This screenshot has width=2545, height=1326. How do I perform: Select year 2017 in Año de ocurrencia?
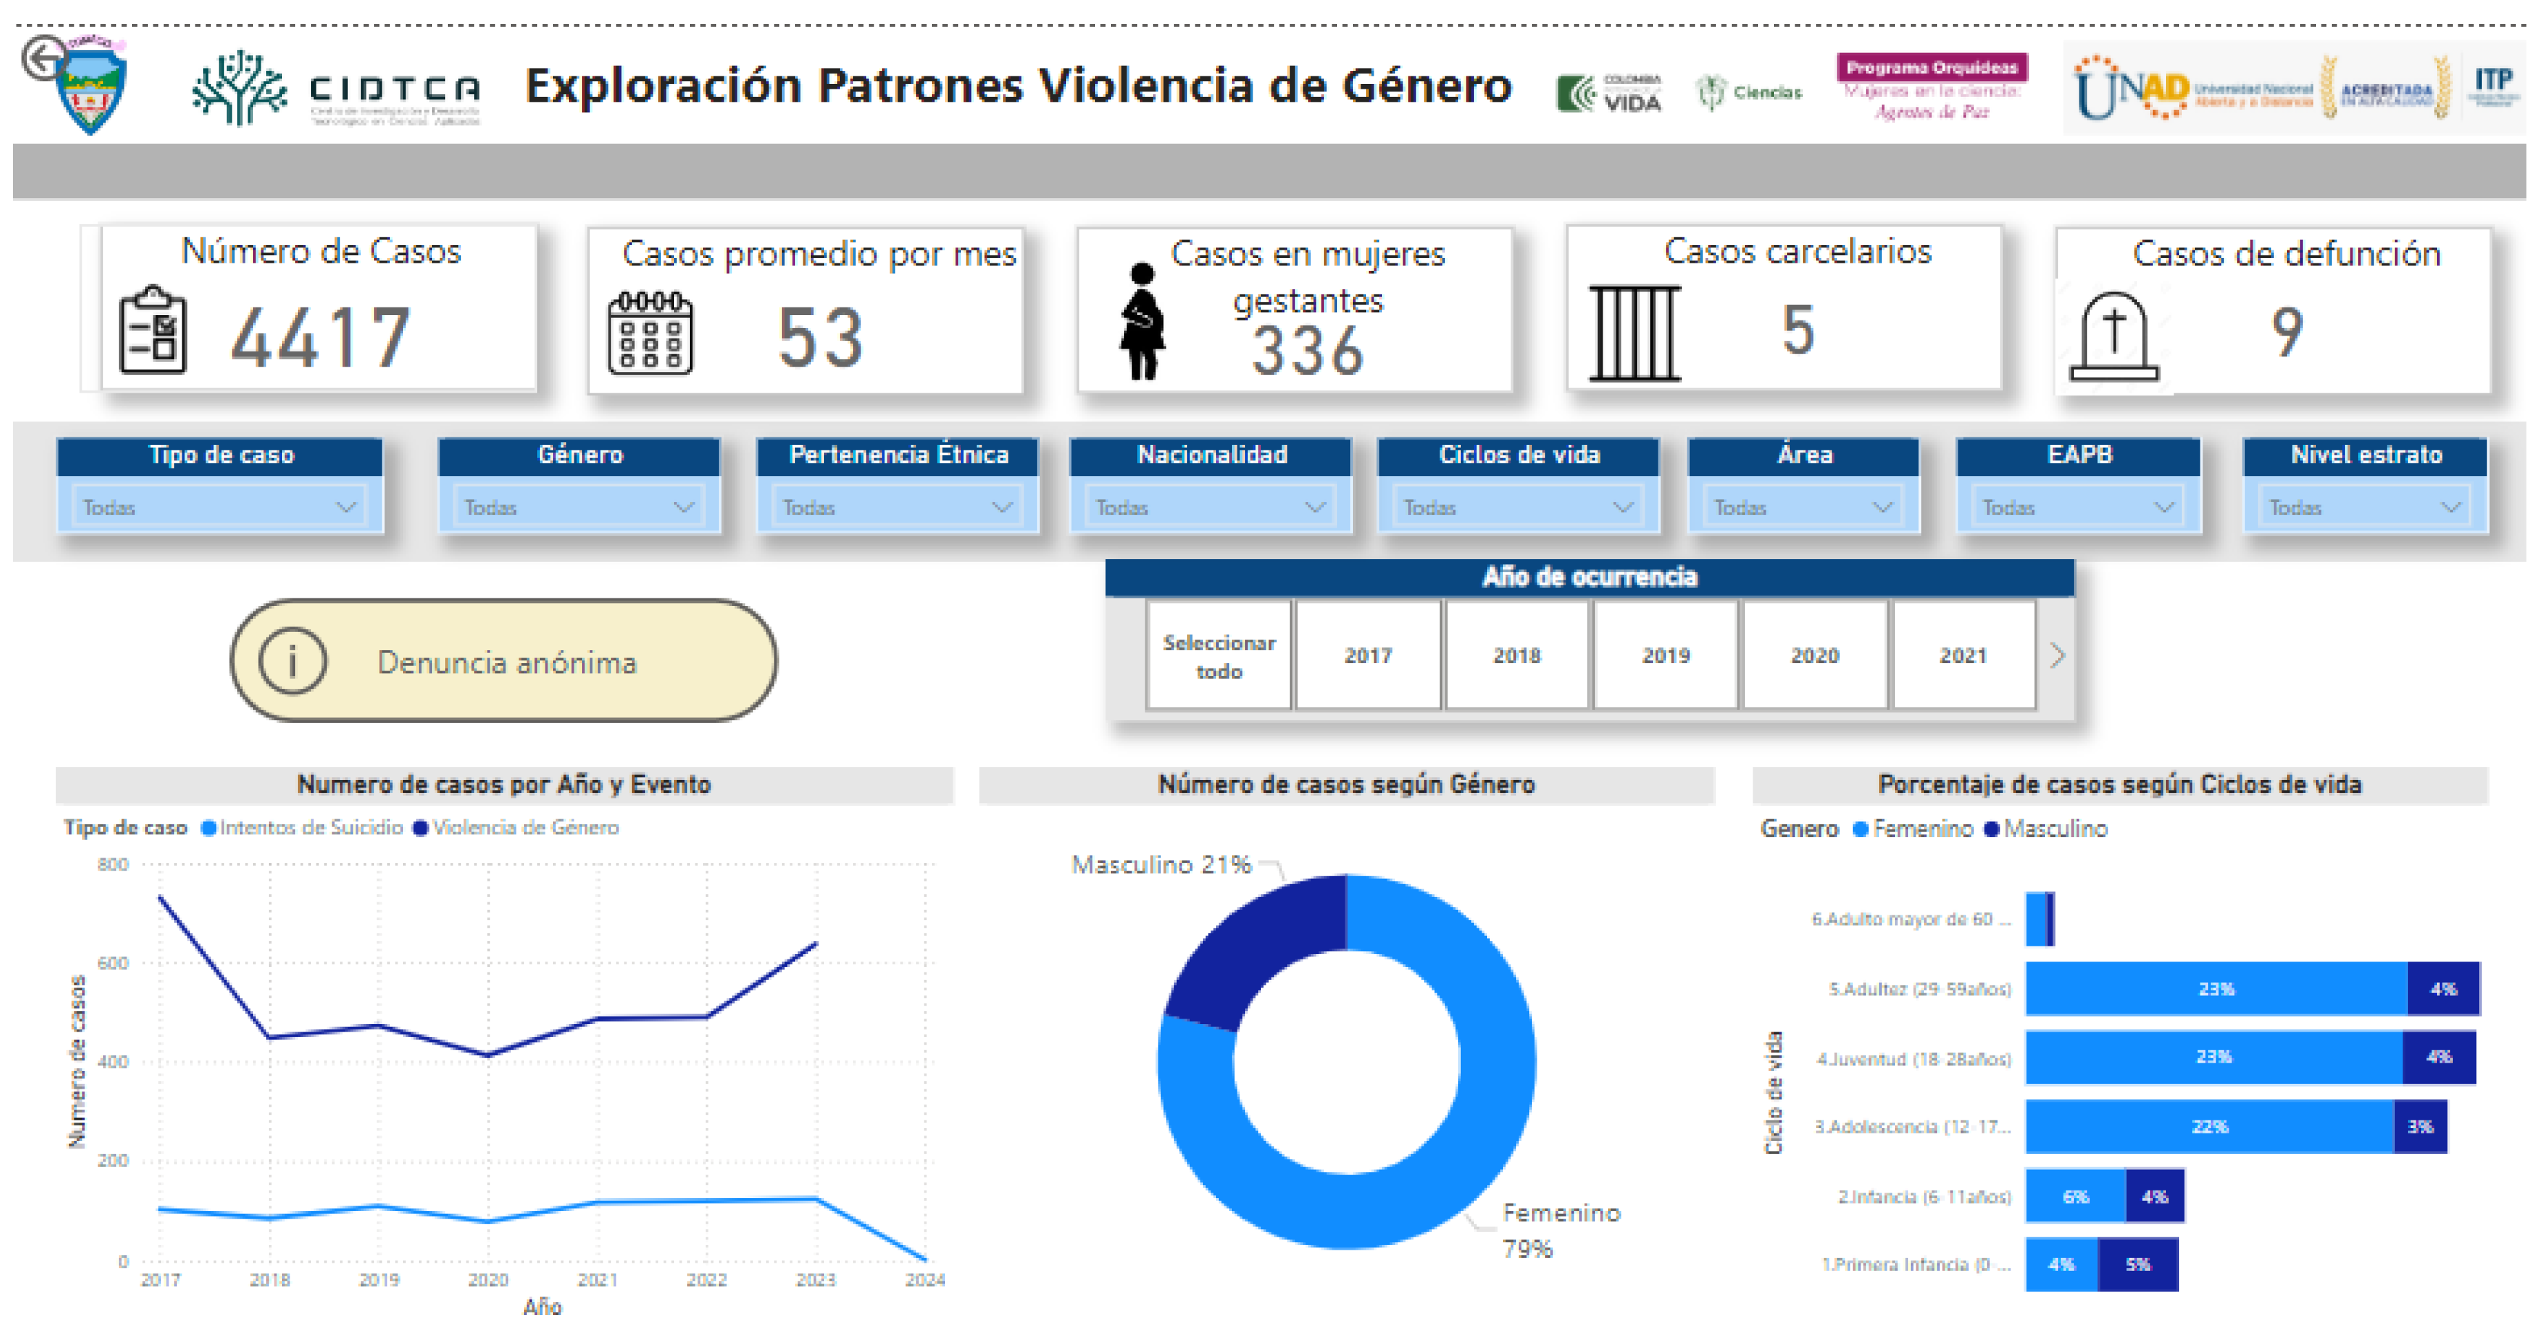click(1367, 655)
